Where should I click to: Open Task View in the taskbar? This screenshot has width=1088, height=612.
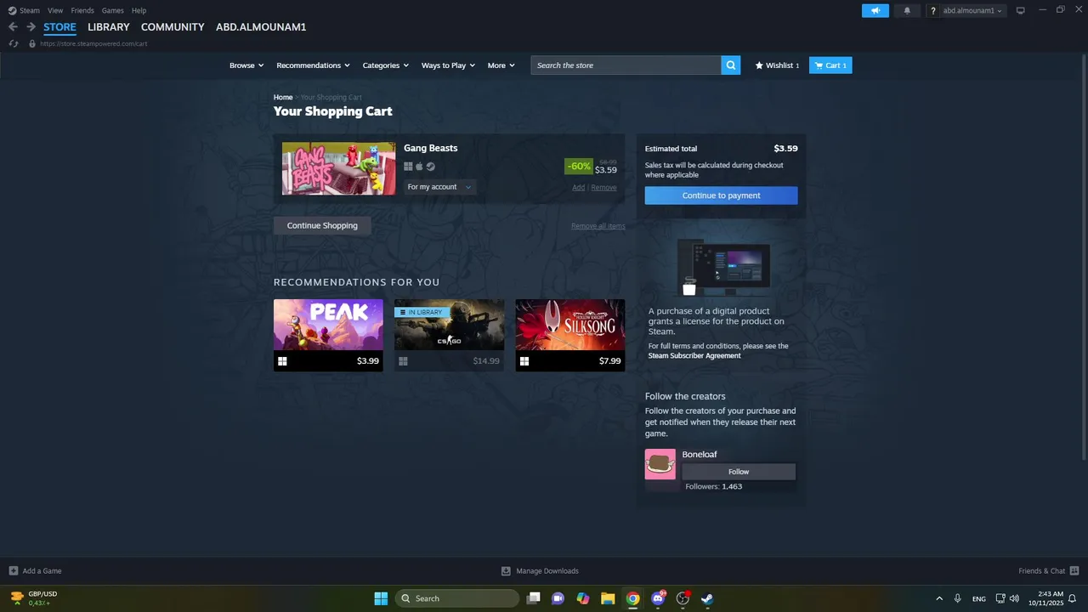(533, 598)
